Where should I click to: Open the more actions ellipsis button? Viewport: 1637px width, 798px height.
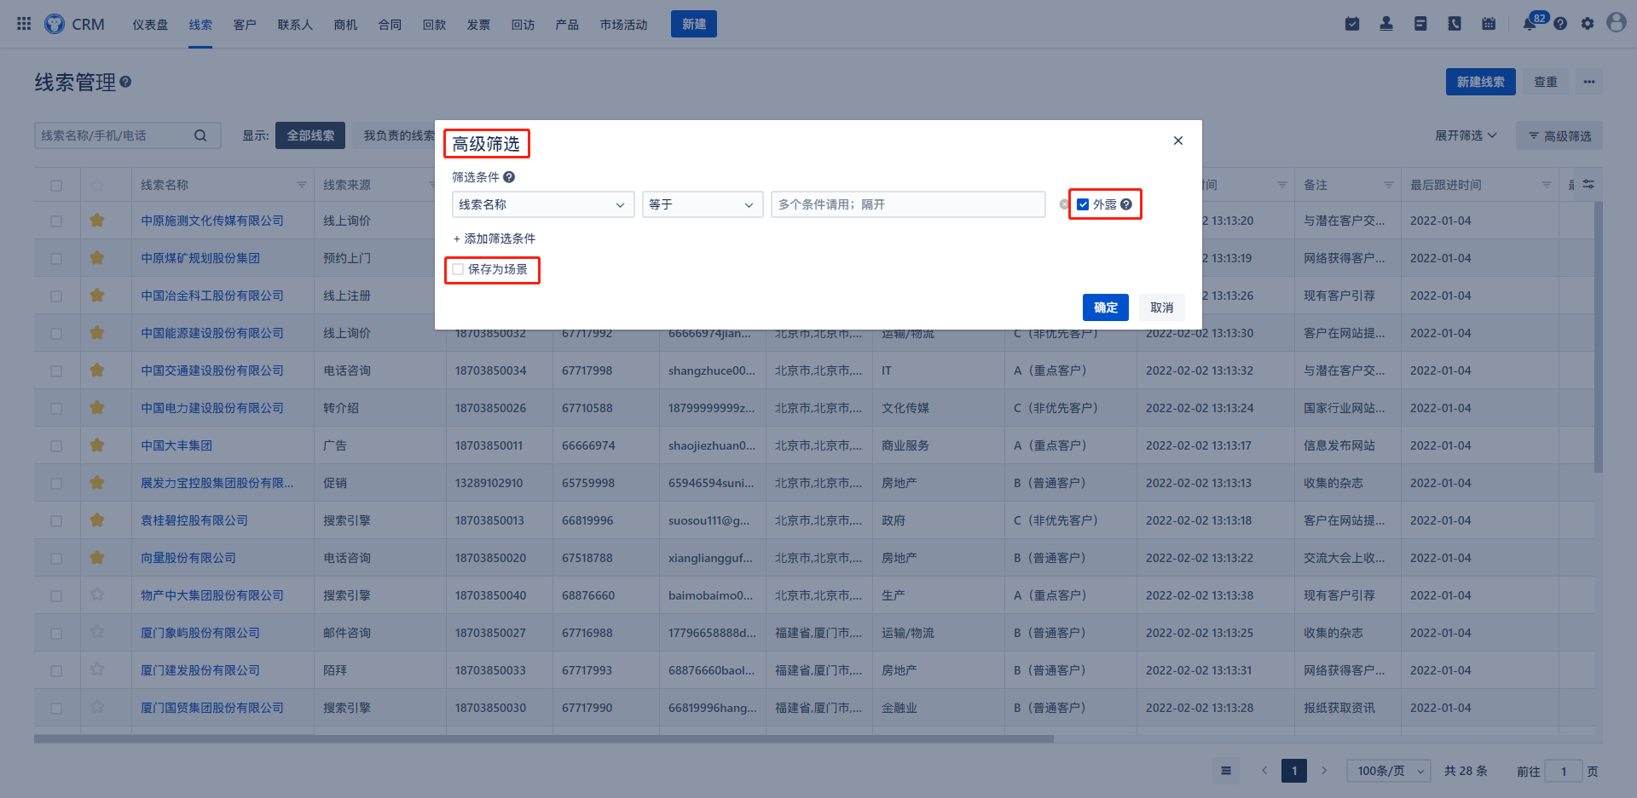point(1589,82)
